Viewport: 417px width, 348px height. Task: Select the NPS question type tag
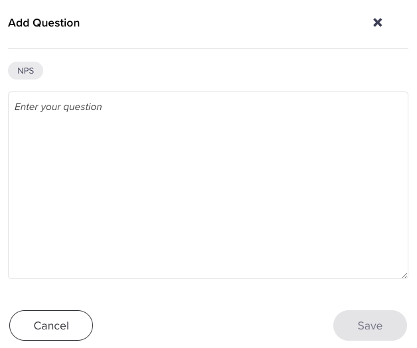25,71
